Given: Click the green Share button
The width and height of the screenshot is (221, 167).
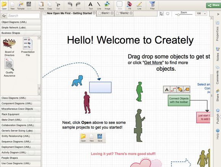Looking at the screenshot, I should (213, 5).
